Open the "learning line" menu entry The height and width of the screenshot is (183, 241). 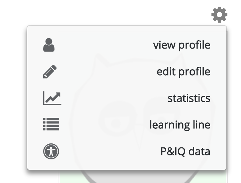pos(127,125)
